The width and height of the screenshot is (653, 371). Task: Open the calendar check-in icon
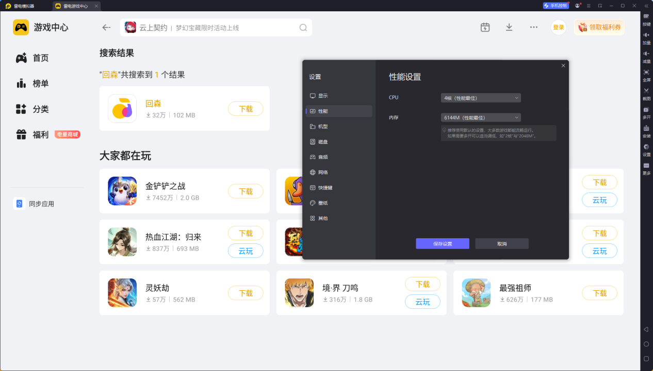[485, 27]
